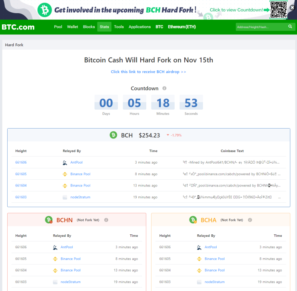Click the BCH coin icon in price header
Screen dimensions: 297x291
click(113, 135)
